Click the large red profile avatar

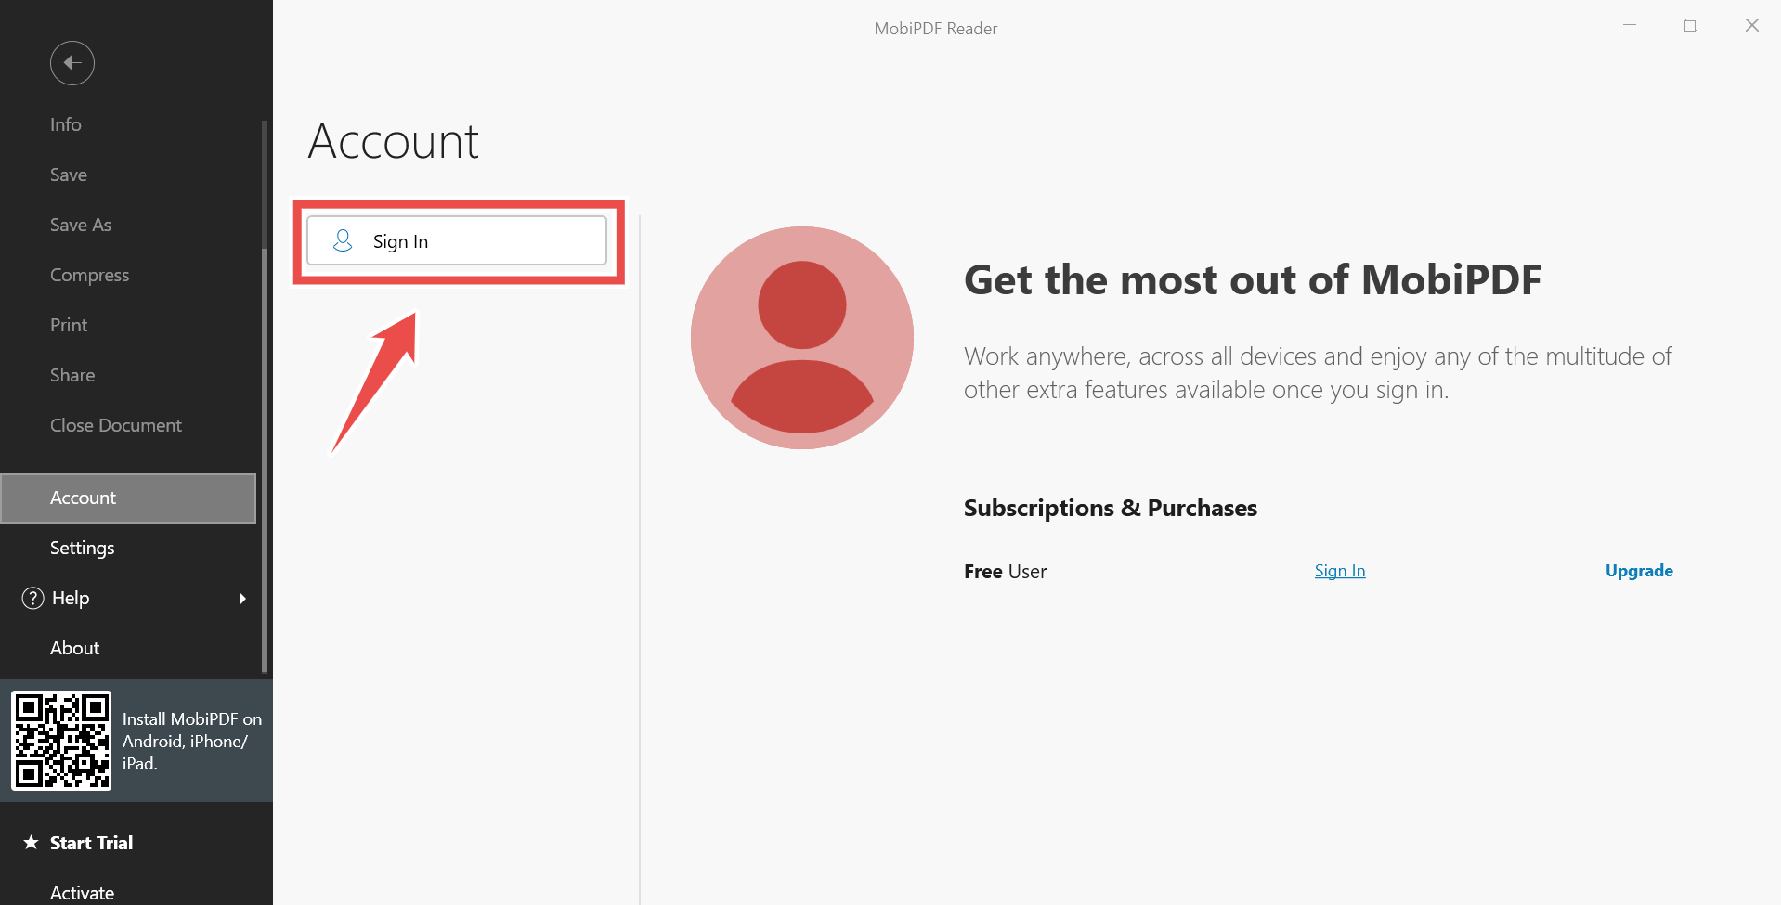click(x=801, y=338)
